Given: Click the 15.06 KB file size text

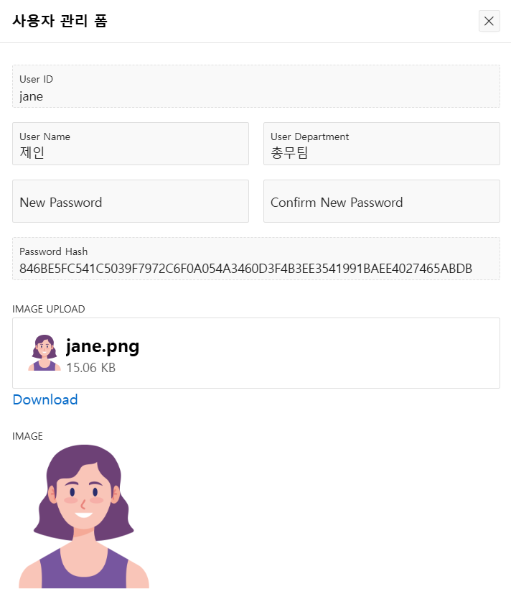Looking at the screenshot, I should pos(91,367).
